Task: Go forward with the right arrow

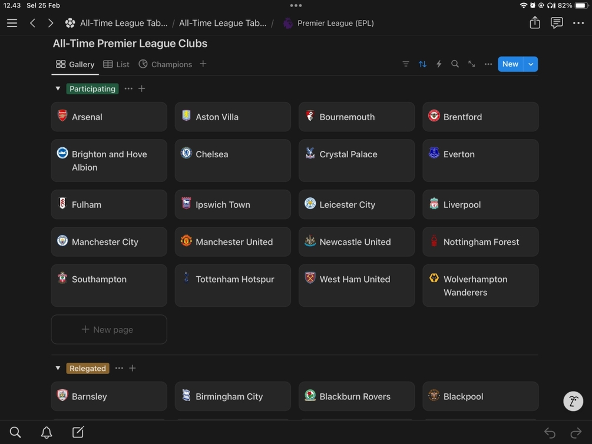Action: [50, 23]
